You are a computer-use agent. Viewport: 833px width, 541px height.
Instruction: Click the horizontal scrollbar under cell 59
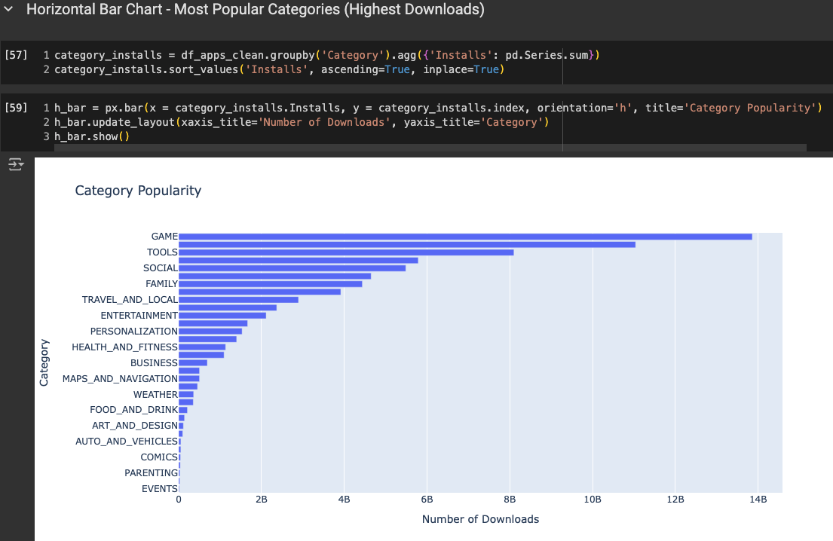coord(430,148)
